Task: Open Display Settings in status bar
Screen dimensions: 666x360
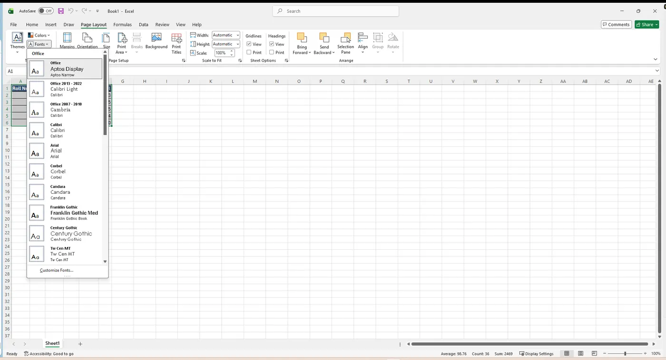Action: tap(536, 353)
